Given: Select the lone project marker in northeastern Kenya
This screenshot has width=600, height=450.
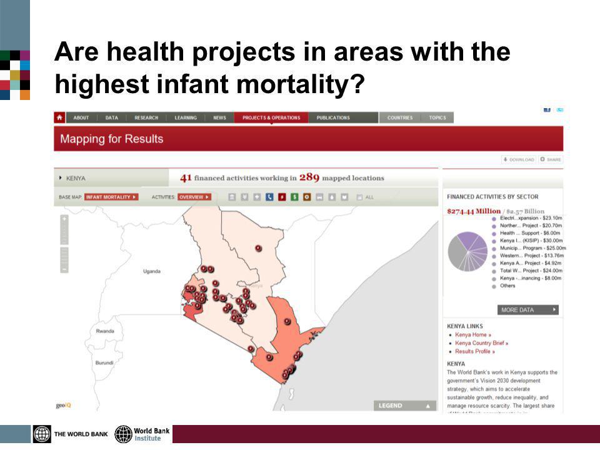Looking at the screenshot, I should [259, 248].
